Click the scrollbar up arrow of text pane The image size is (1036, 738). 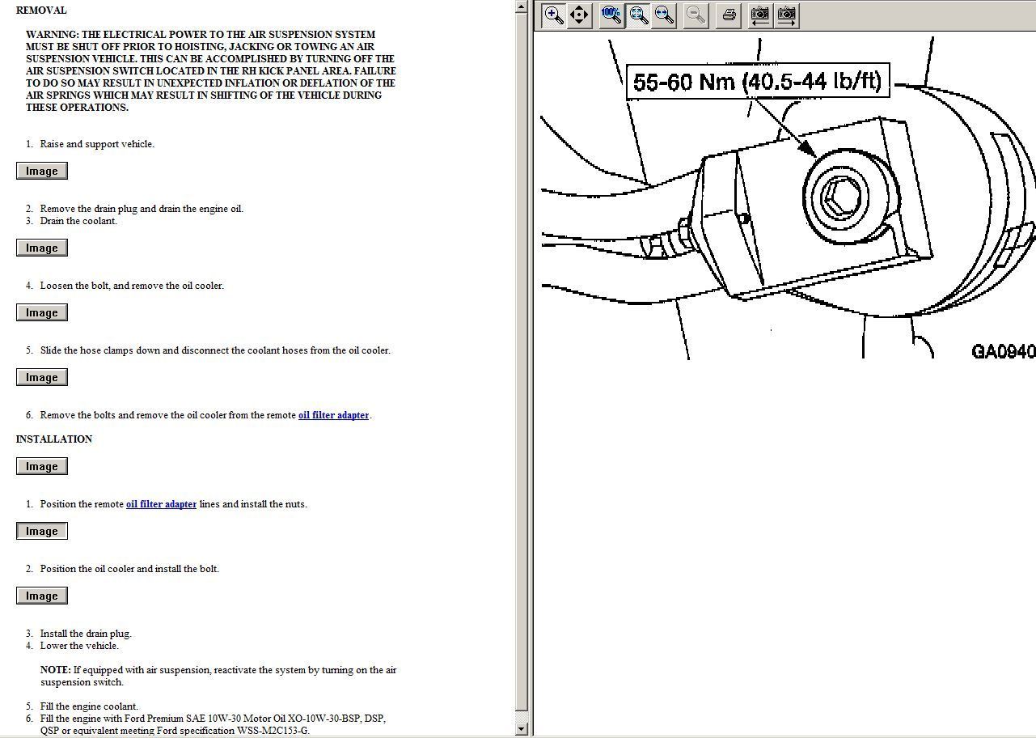[x=521, y=6]
